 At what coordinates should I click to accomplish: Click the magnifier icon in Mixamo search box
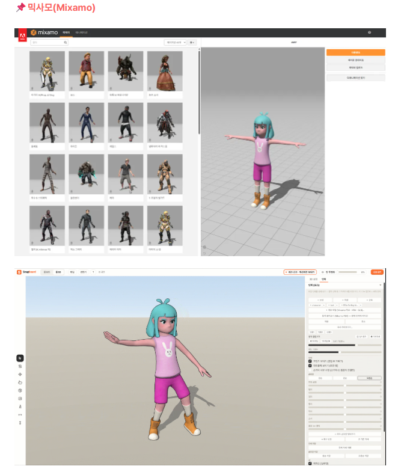(66, 43)
